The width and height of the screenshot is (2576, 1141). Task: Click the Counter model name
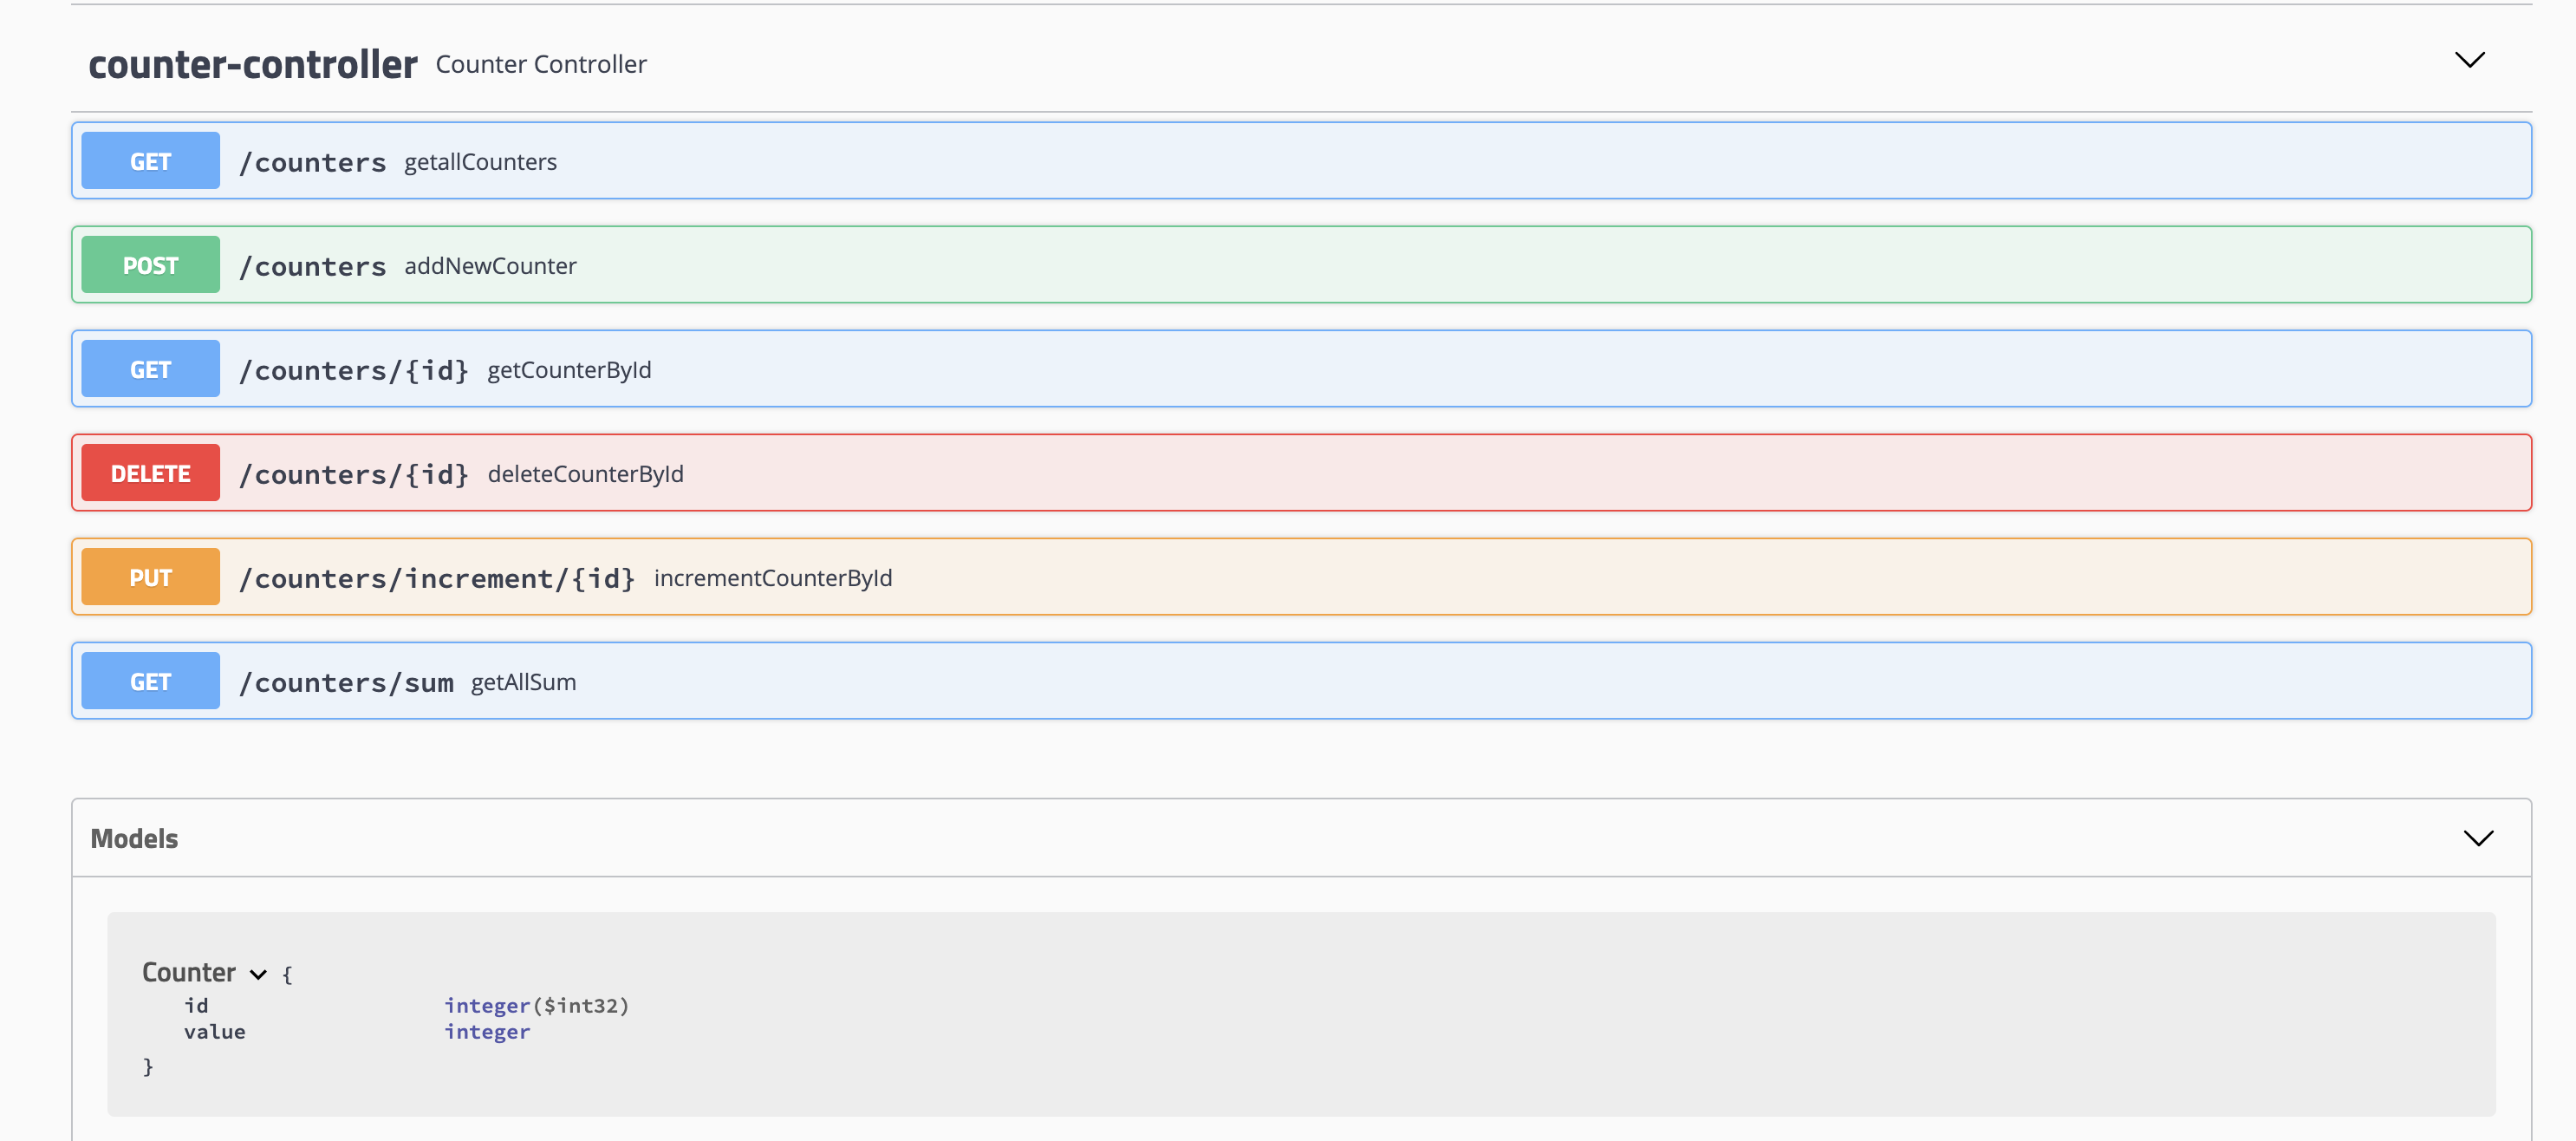click(189, 972)
